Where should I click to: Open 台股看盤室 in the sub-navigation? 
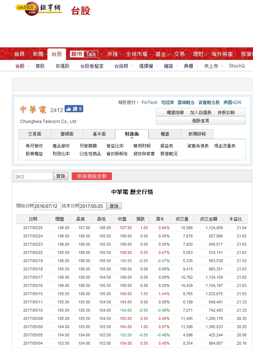point(92,66)
